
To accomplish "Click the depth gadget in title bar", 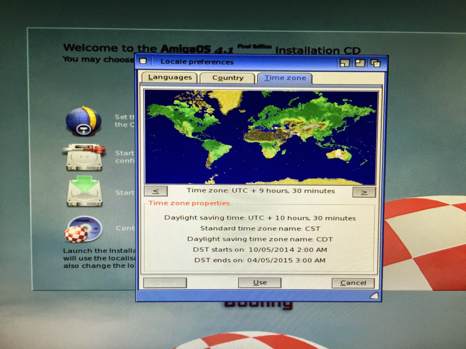I will pos(375,63).
